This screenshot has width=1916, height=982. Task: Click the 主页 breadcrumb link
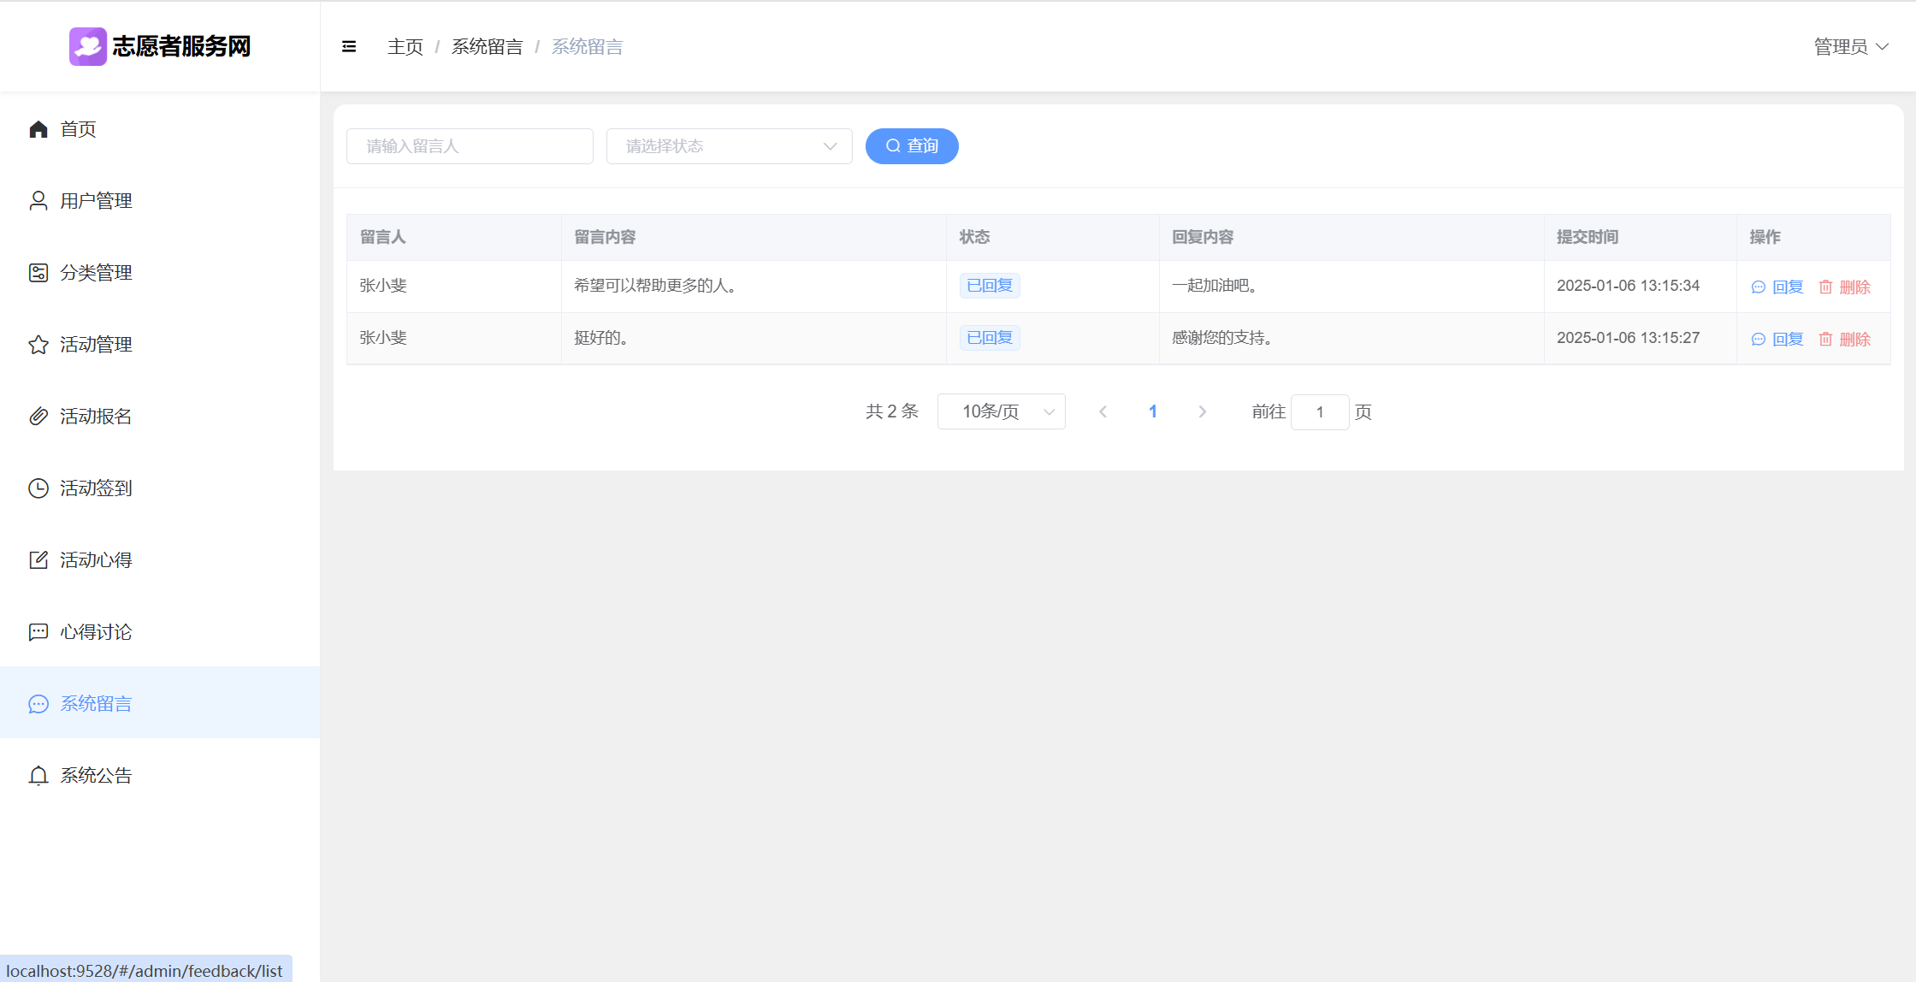[405, 47]
